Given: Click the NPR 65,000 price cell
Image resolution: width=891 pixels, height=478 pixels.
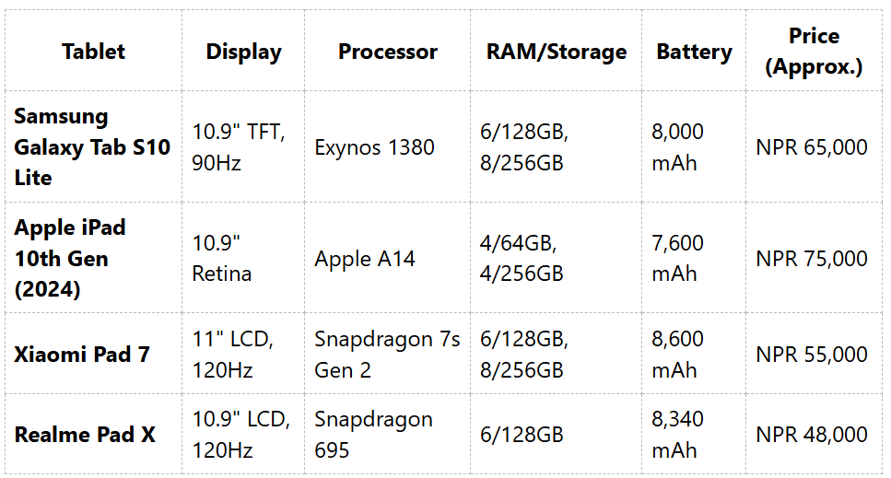Looking at the screenshot, I should coord(812,147).
